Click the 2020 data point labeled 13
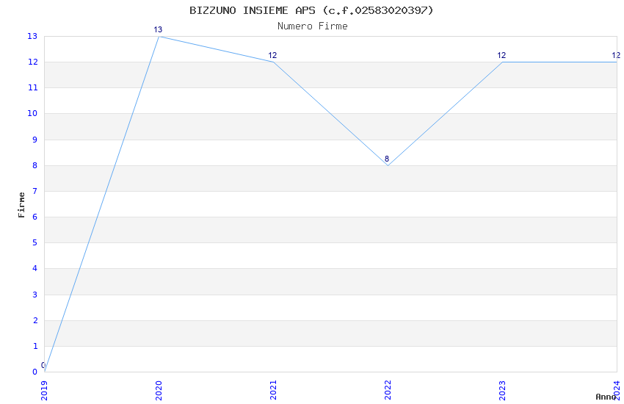The width and height of the screenshot is (624, 404). pyautogui.click(x=159, y=37)
